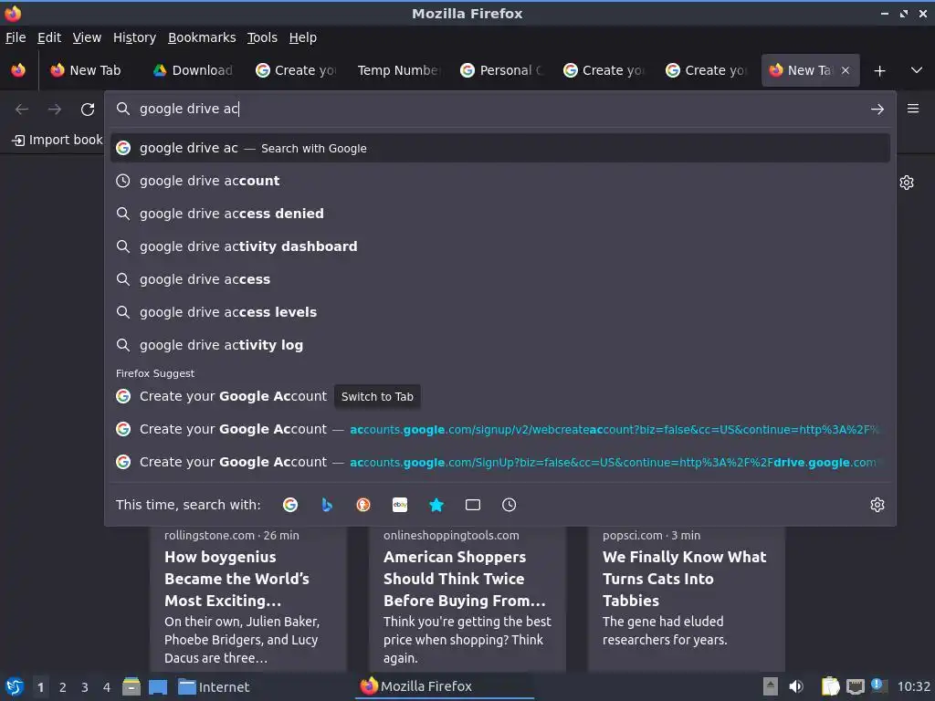This screenshot has height=701, width=935.
Task: Switch to the Download tab
Action: click(194, 70)
